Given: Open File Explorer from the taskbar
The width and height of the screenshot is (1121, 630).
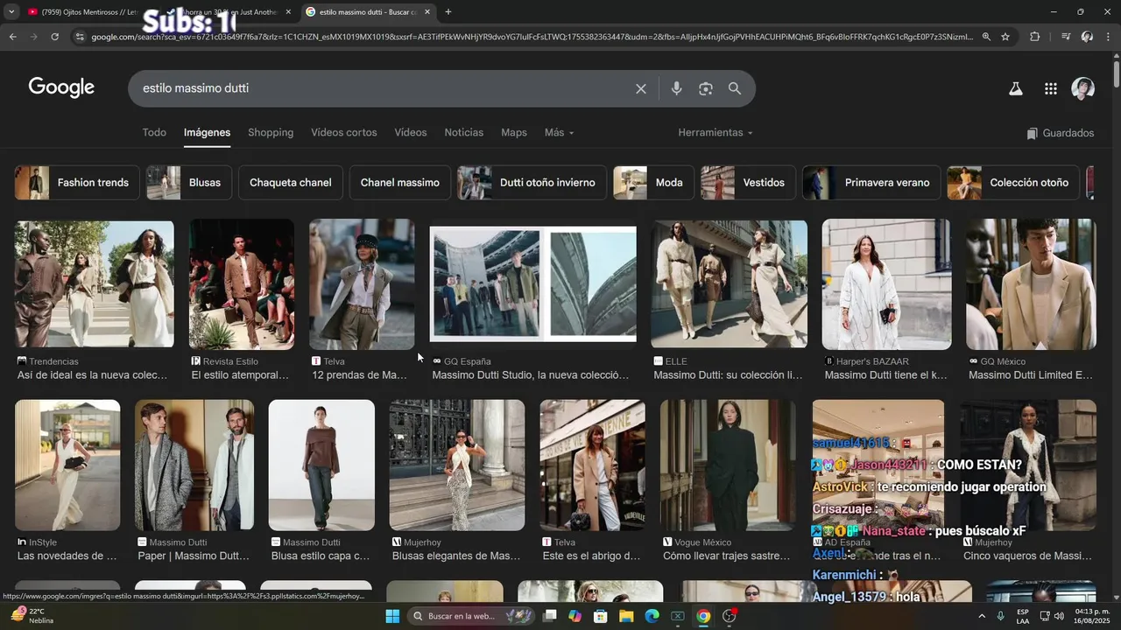Looking at the screenshot, I should pos(626,616).
